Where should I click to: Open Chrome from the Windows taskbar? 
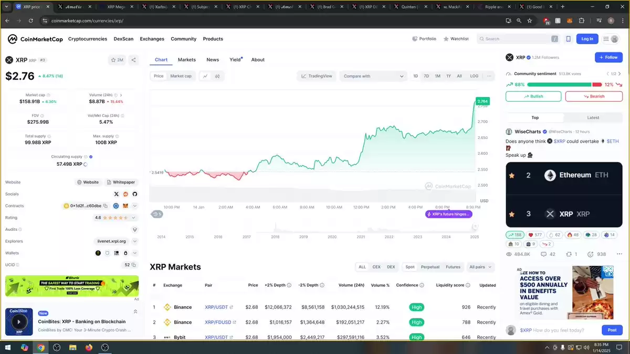41,347
